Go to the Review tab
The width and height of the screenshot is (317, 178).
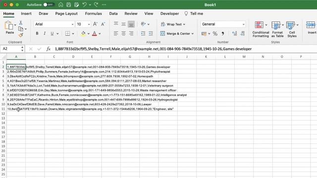[131, 13]
